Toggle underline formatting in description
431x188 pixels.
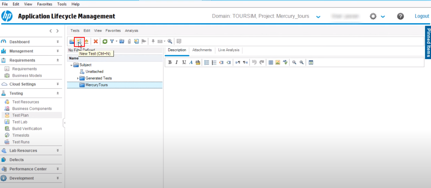click(184, 62)
